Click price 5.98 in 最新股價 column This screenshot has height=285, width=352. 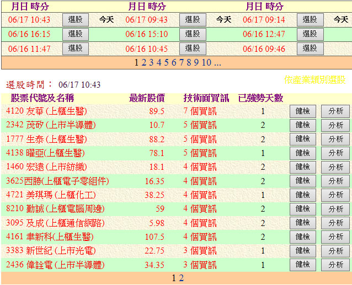(157, 223)
